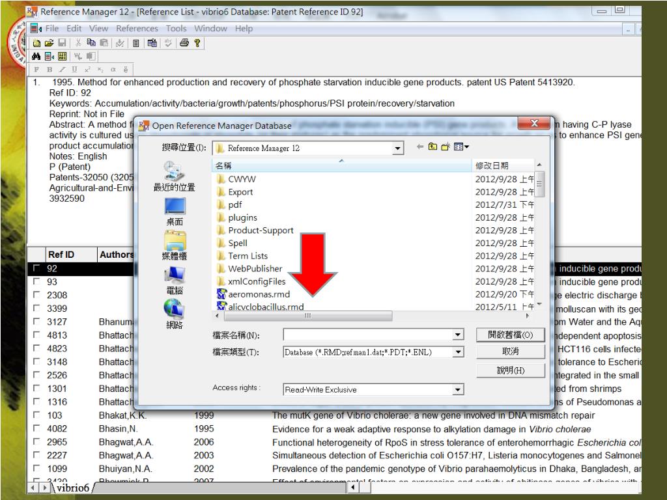Check the box for Ref ID 2308
Image resolution: width=667 pixels, height=500 pixels.
pos(36,294)
